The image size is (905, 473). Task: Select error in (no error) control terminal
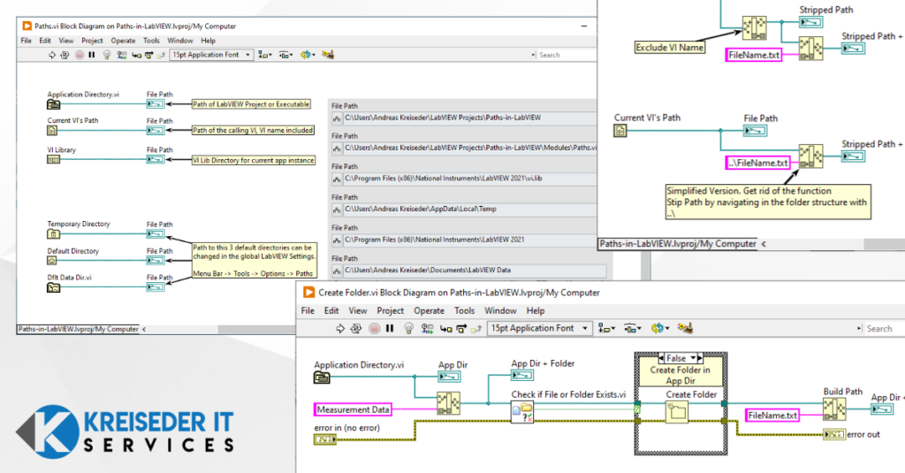coord(325,440)
